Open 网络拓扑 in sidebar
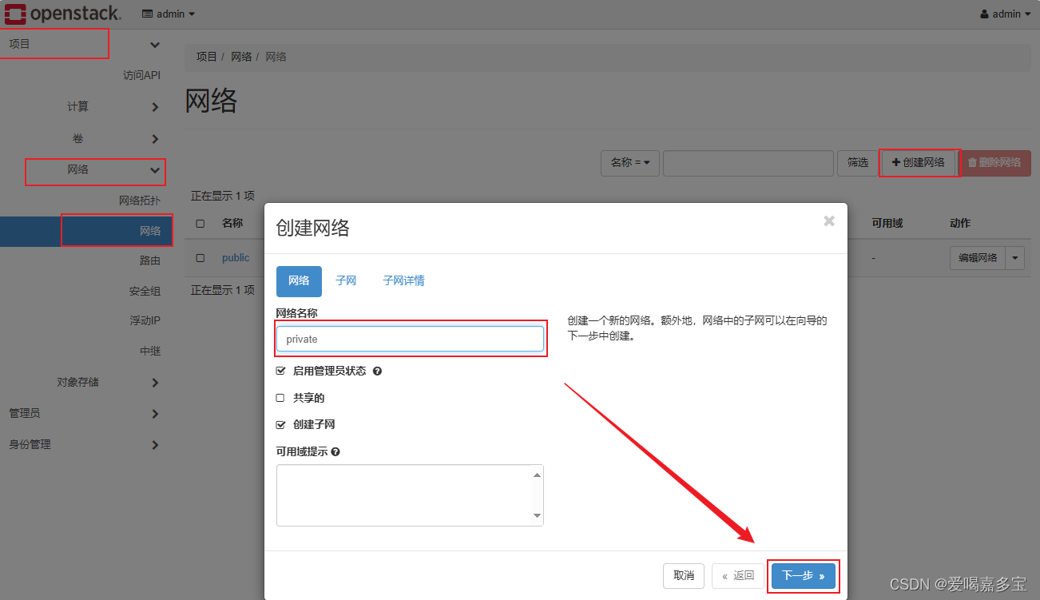The height and width of the screenshot is (600, 1040). click(140, 201)
